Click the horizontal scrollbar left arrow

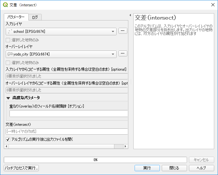[x=6, y=146]
